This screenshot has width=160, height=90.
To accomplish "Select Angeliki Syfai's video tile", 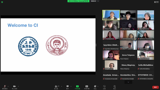I will [111, 65].
